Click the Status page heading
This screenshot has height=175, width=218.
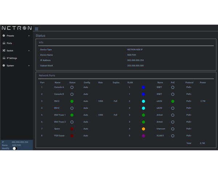click(40, 36)
